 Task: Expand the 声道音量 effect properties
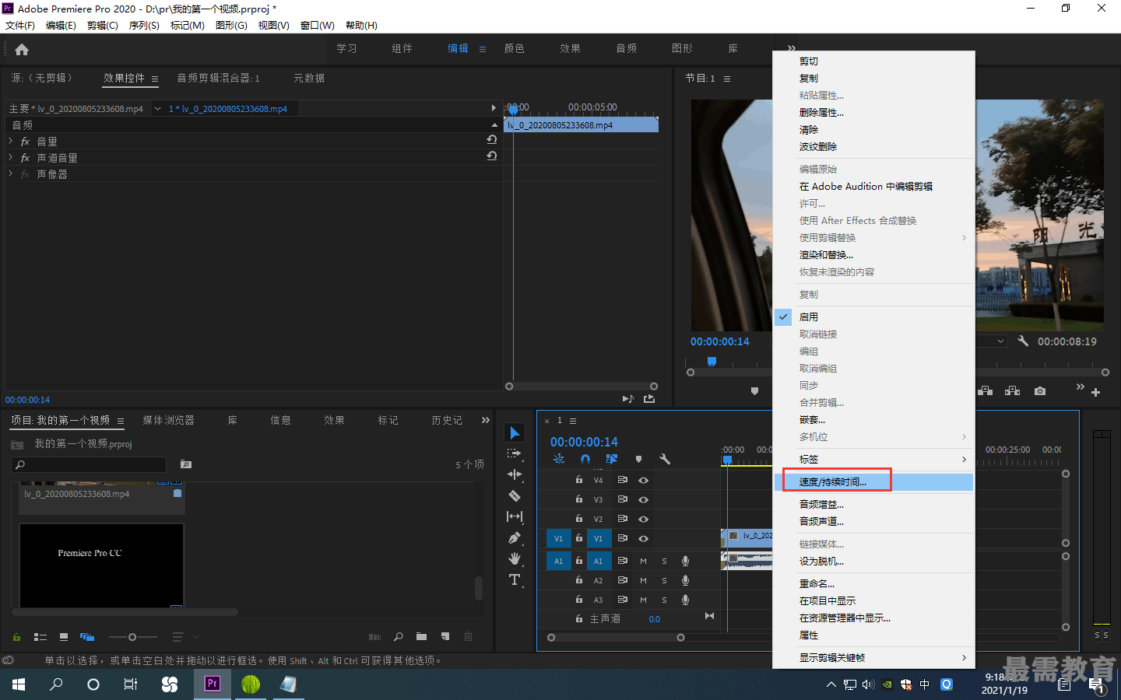(x=11, y=157)
